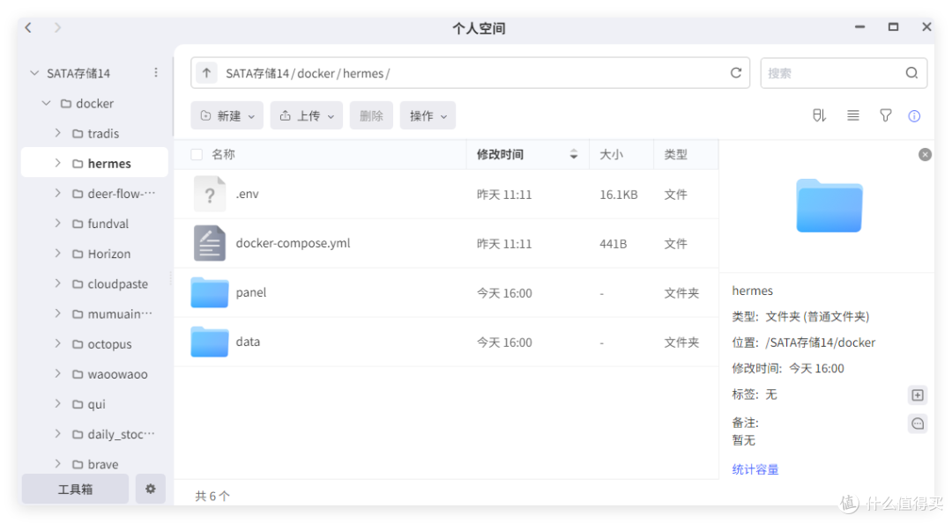Open the 工具箱 button
Viewport: 952px width, 523px height.
(75, 489)
